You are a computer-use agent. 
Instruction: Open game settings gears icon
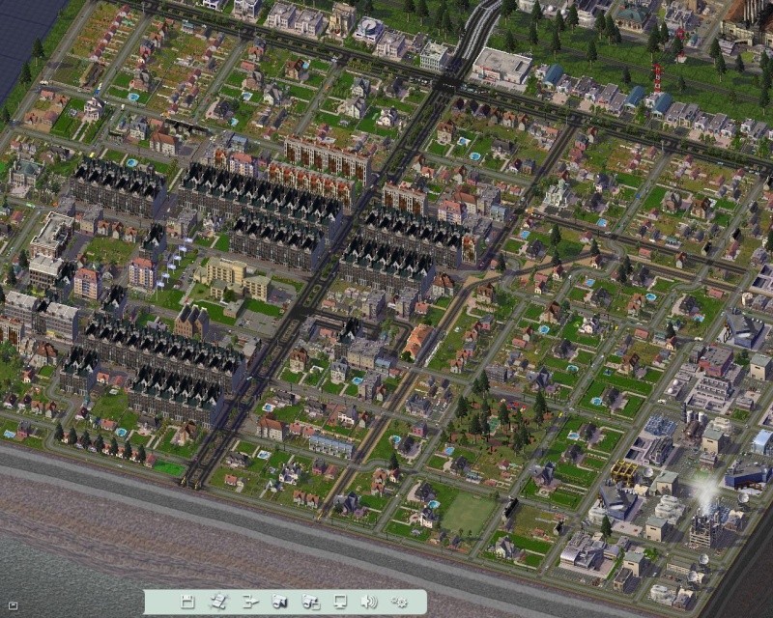[399, 602]
